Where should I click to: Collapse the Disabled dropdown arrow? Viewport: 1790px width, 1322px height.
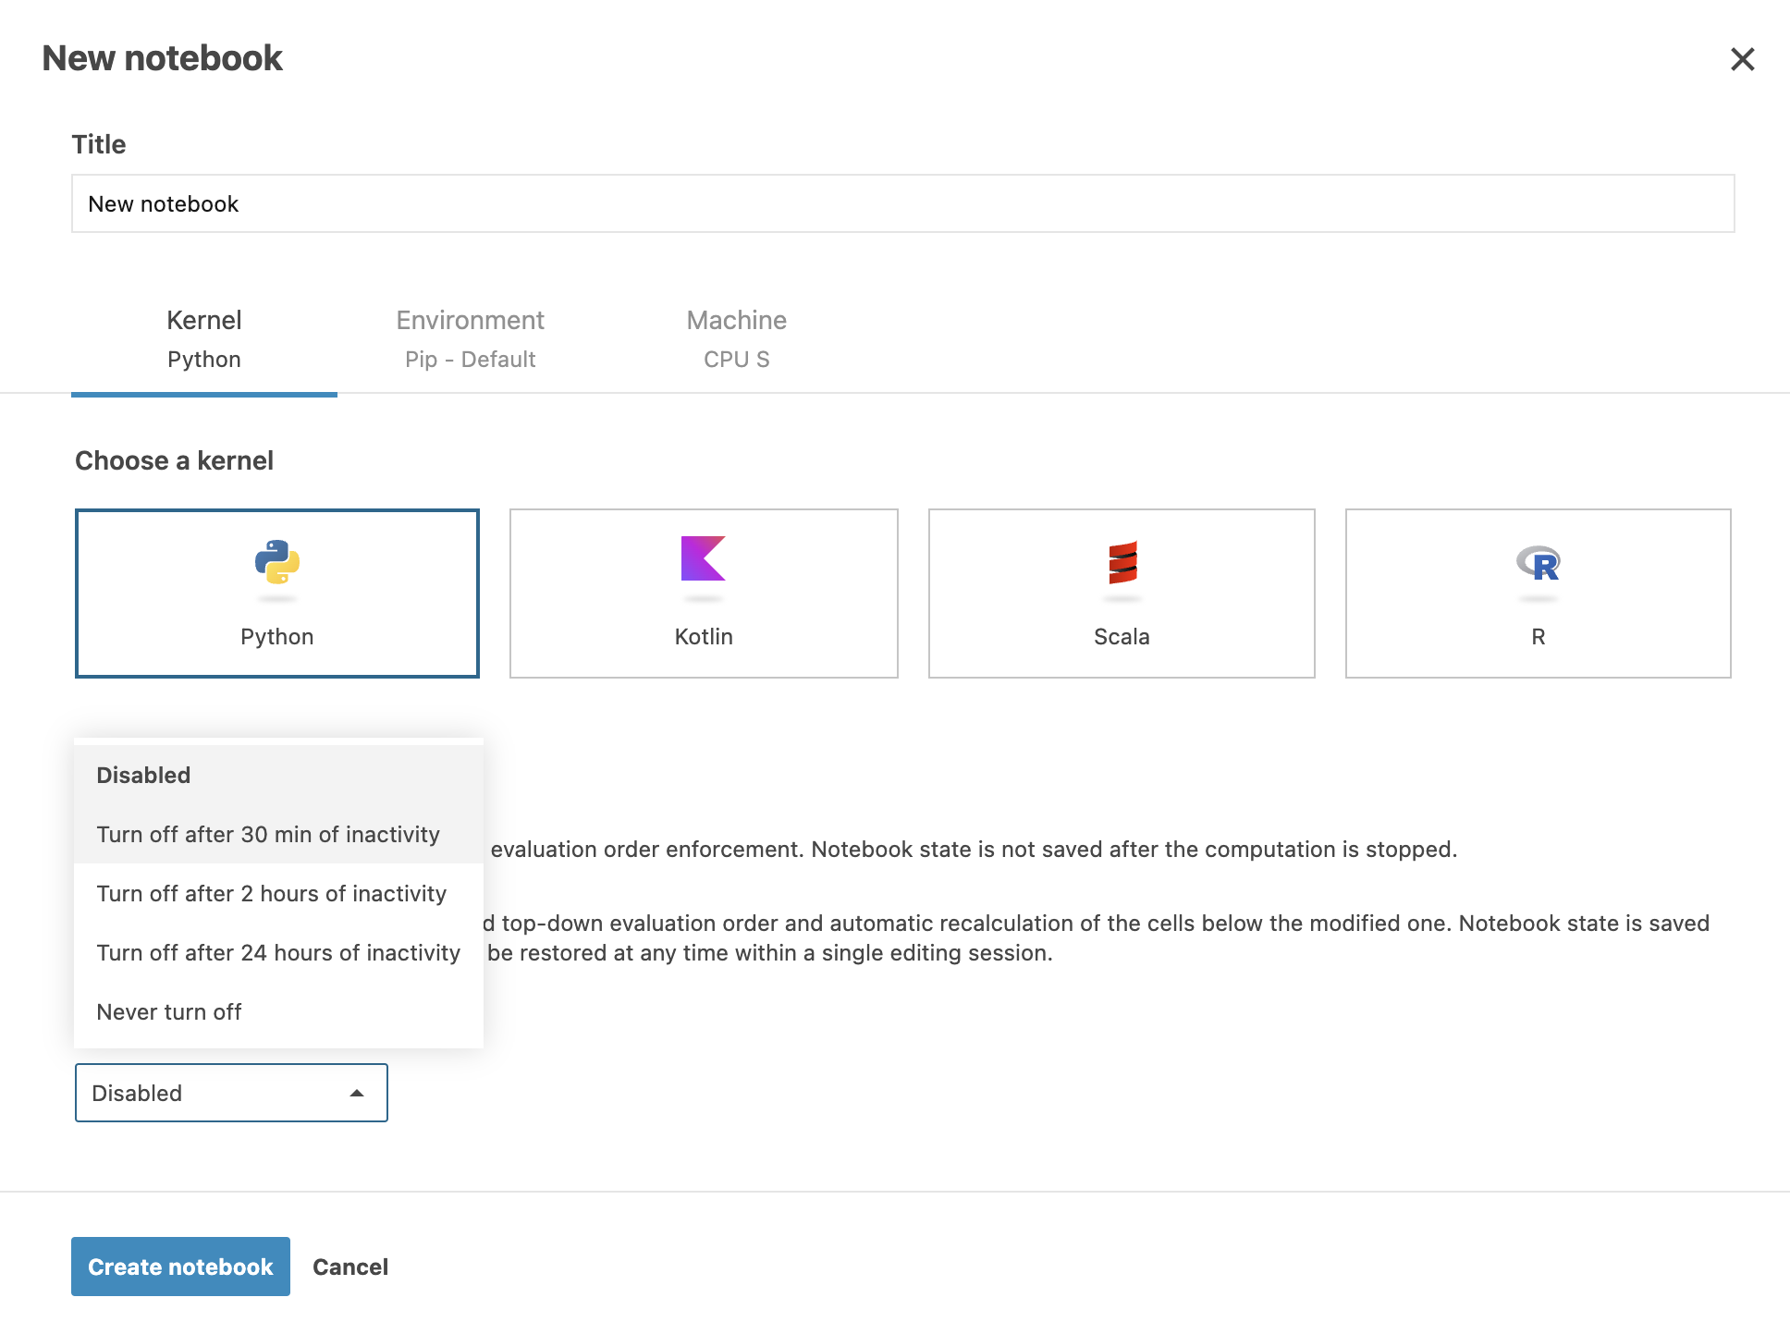[x=357, y=1093]
